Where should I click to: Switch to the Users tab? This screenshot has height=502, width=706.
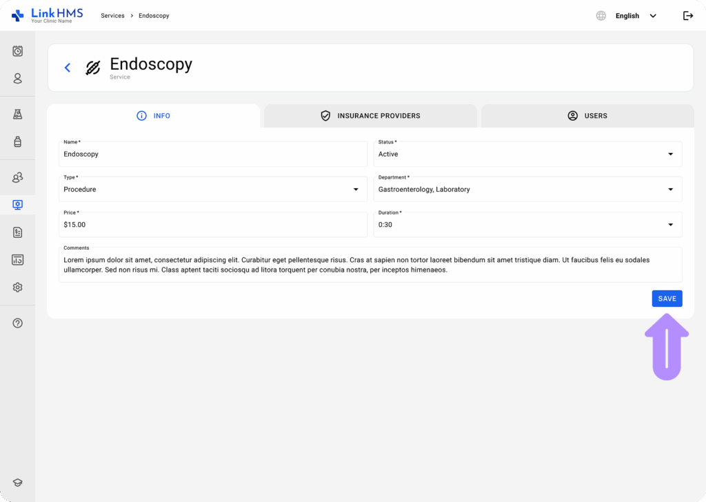click(587, 116)
